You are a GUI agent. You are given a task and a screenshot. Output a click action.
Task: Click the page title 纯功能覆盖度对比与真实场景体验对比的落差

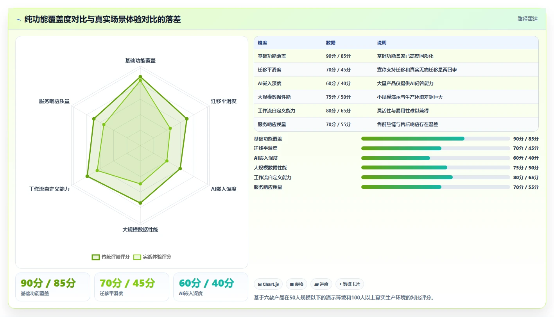coord(102,19)
